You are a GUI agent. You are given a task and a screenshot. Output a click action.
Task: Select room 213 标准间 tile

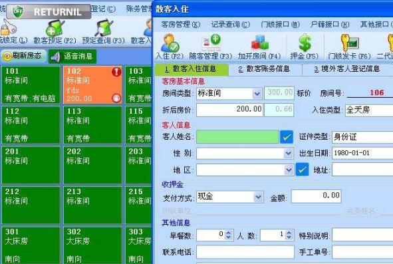(92, 205)
